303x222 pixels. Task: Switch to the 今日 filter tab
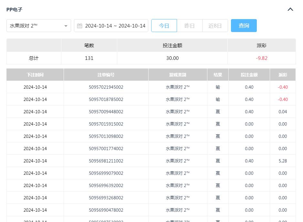(164, 26)
